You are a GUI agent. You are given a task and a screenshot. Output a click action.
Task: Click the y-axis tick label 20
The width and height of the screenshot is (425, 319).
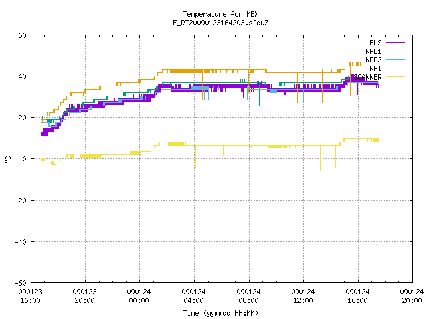point(22,118)
